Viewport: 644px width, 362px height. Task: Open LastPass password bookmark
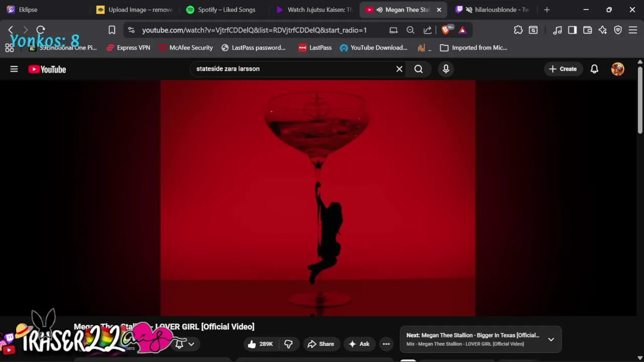coord(254,48)
